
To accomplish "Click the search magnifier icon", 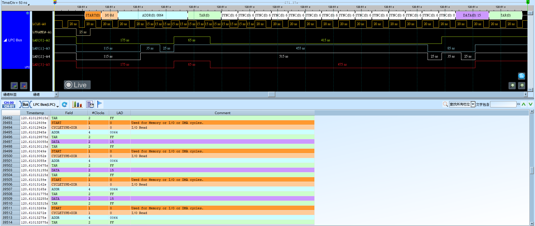I will tap(445, 104).
